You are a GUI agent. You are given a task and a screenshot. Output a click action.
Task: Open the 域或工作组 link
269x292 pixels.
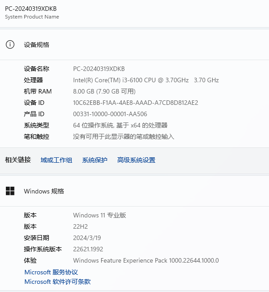[56, 160]
